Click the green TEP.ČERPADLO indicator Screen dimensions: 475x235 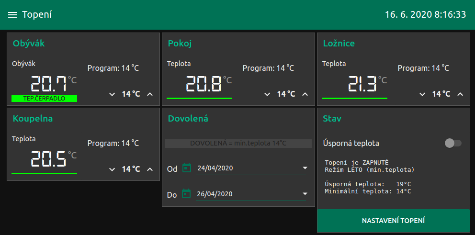pyautogui.click(x=45, y=99)
